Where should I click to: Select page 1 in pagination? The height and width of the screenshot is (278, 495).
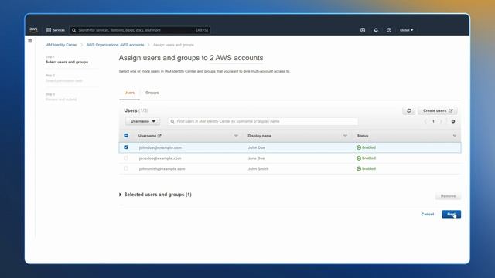pos(433,121)
